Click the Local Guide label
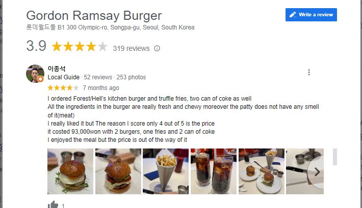Viewport: 362px width, 208px height. (64, 77)
